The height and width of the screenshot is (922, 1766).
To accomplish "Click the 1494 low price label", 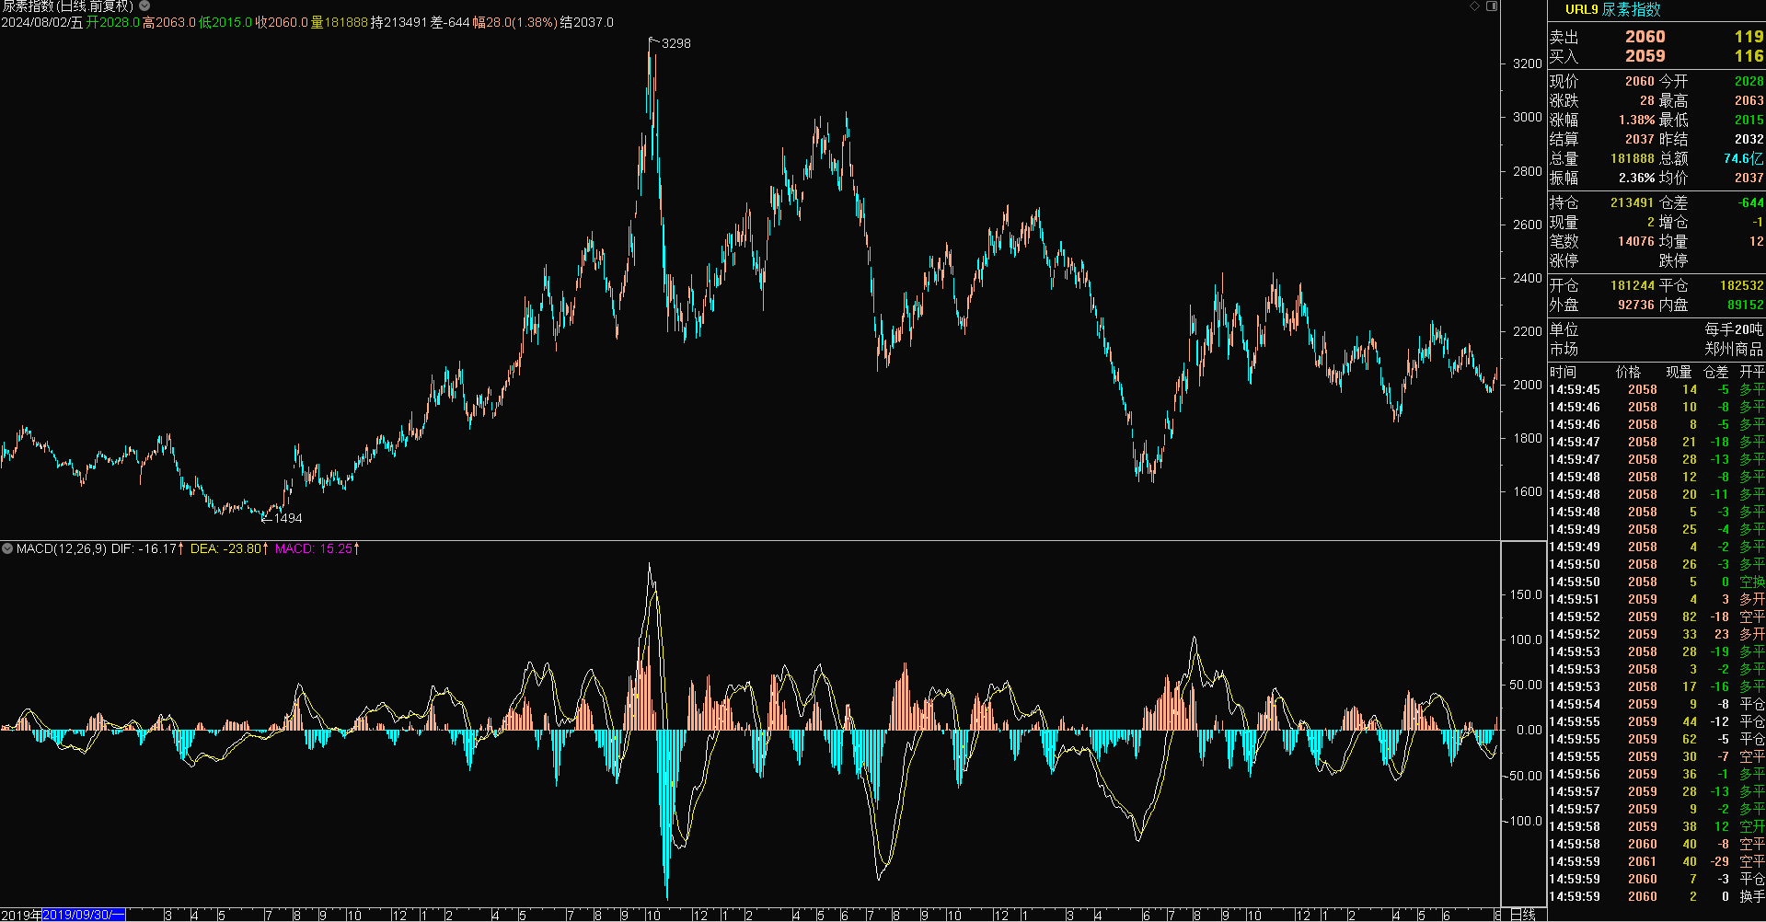I will 288,518.
